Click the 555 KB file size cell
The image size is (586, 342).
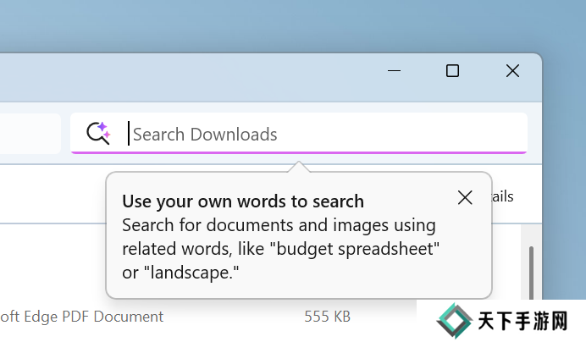[327, 317]
